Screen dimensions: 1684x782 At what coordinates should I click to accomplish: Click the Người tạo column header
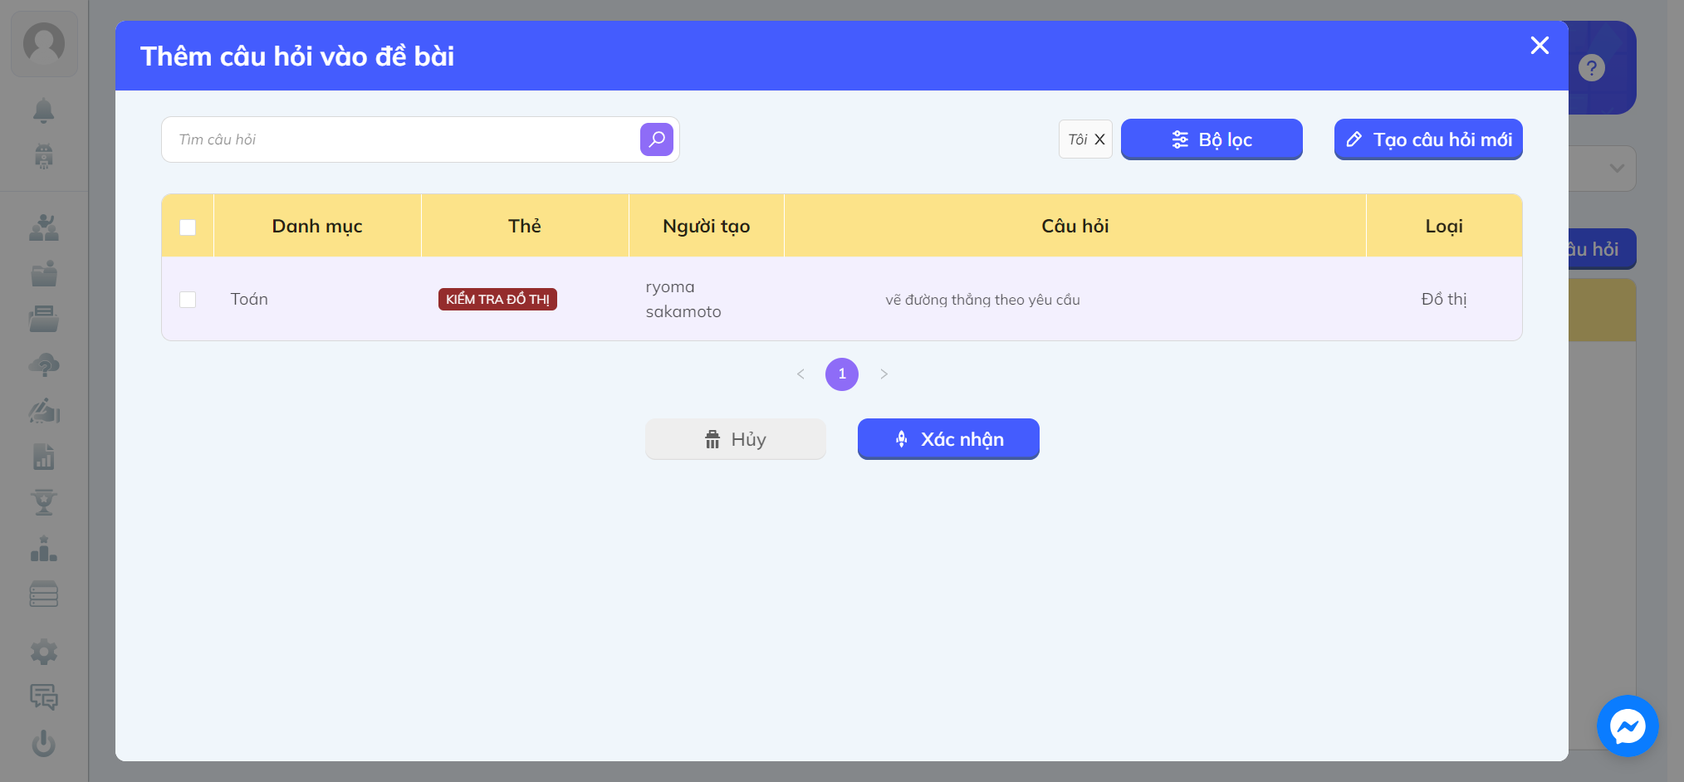[x=707, y=226]
